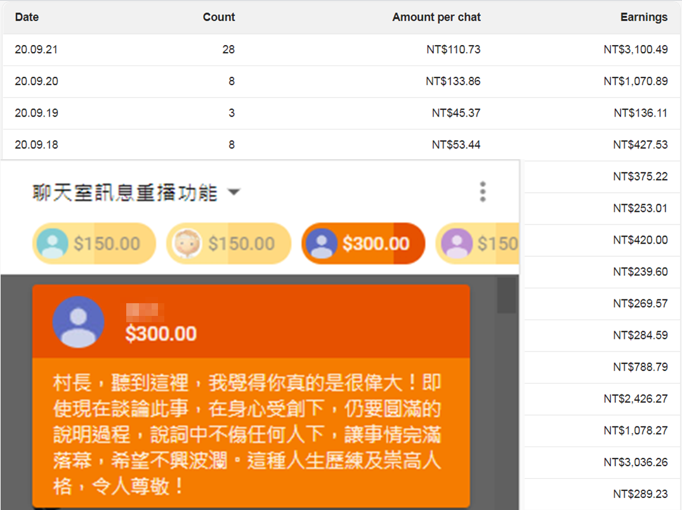The image size is (682, 510).
Task: Click the earnings value NT$289.23
Action: click(640, 494)
